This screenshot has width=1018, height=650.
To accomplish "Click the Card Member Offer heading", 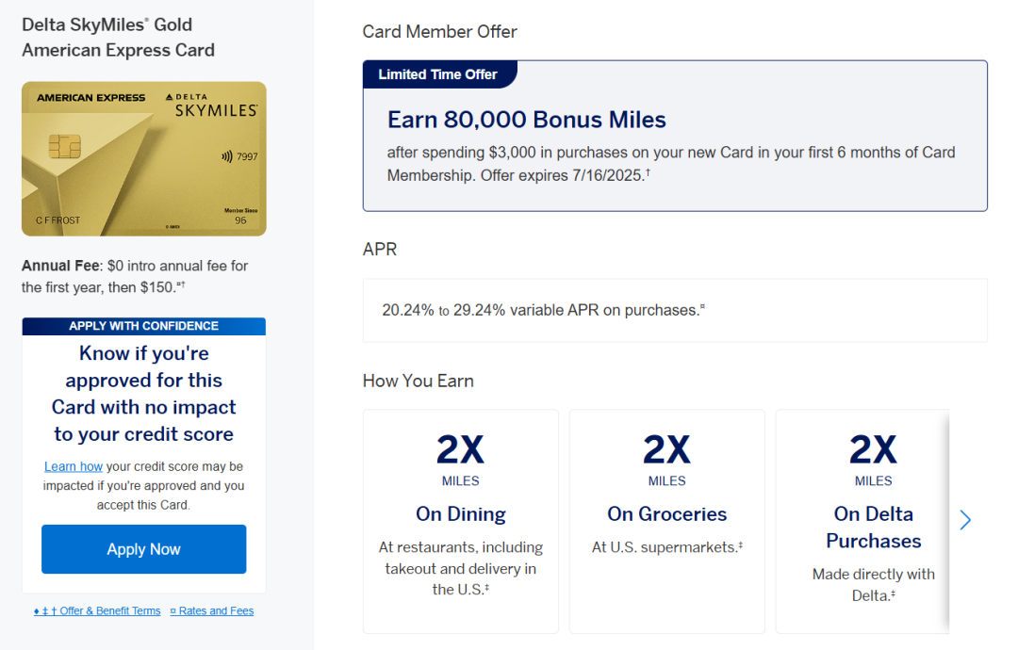I will (x=439, y=31).
